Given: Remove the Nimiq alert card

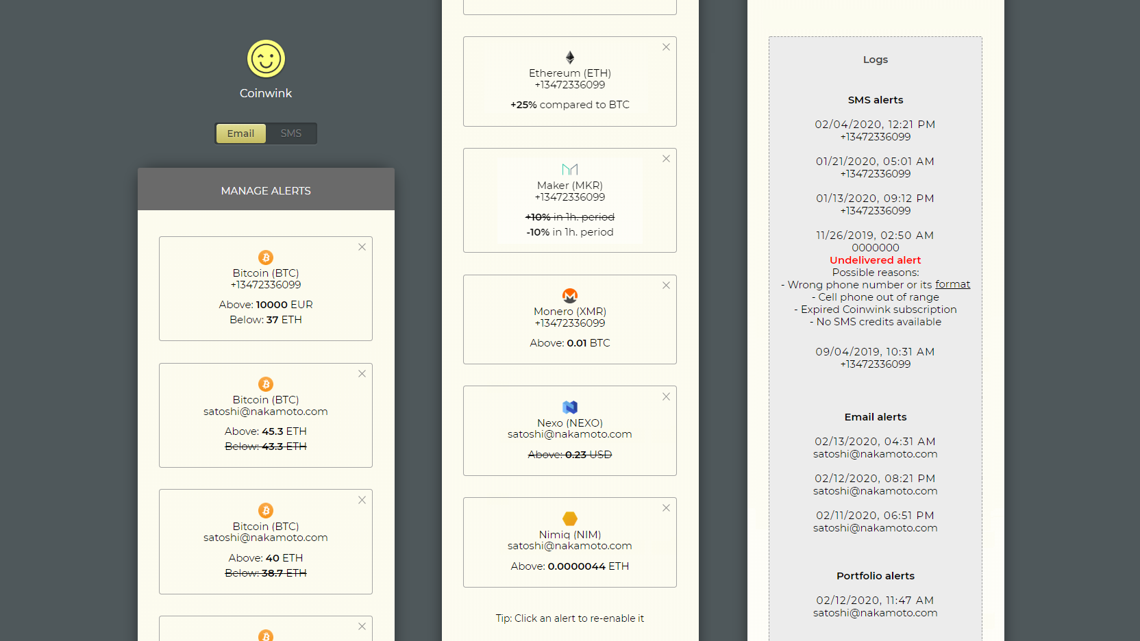Looking at the screenshot, I should click(x=666, y=508).
